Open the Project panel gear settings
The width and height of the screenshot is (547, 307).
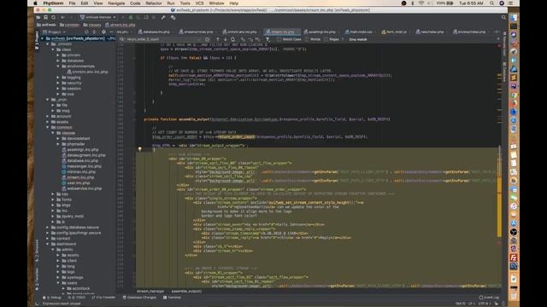tap(103, 32)
